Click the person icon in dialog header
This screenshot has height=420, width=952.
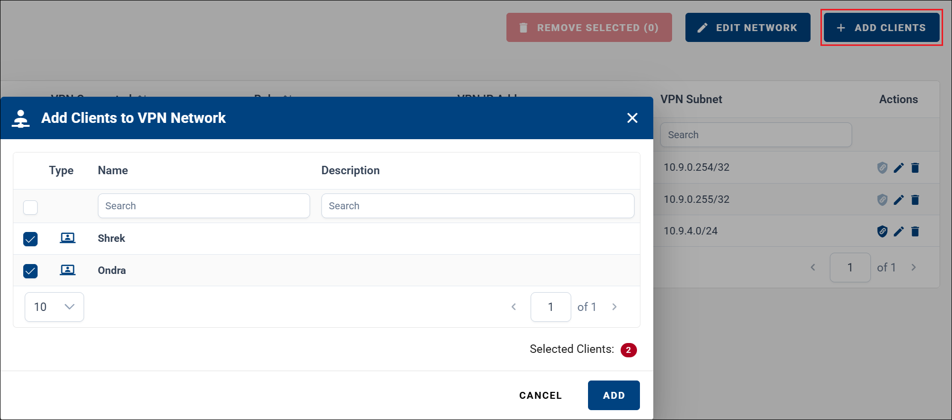[x=21, y=118]
